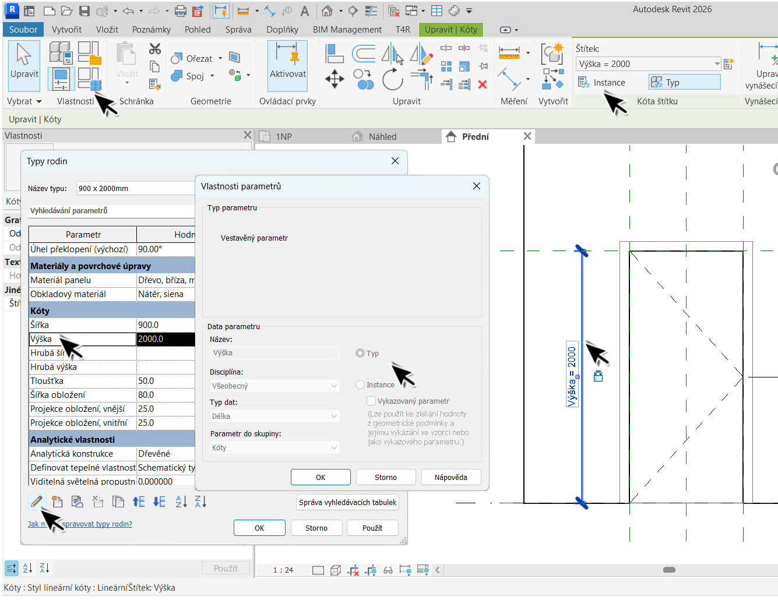
Task: Click the lock icon beside the dimension
Action: pos(598,376)
